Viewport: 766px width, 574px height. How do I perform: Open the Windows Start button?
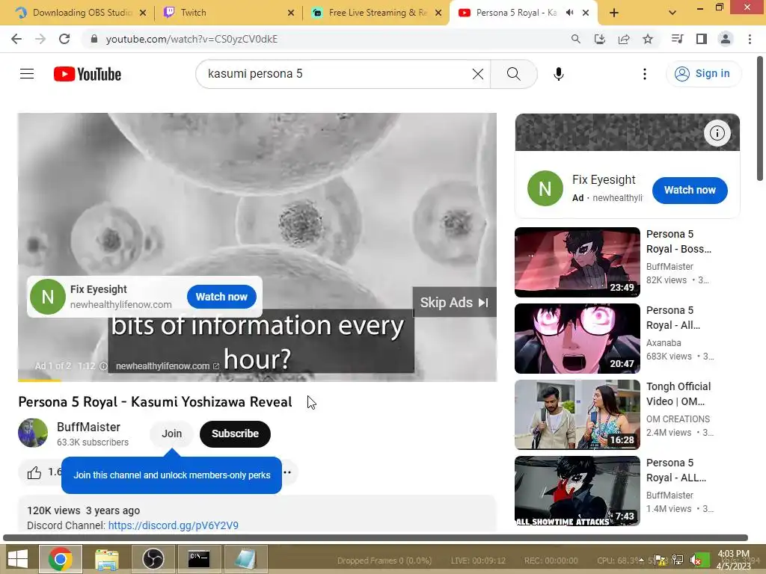18,559
